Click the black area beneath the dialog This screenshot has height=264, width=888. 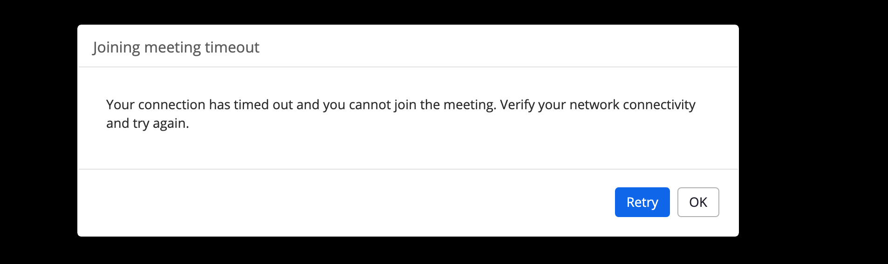coord(408,251)
